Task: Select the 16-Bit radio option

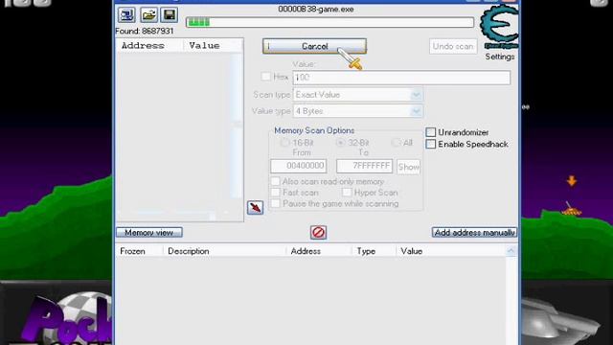Action: tap(285, 143)
